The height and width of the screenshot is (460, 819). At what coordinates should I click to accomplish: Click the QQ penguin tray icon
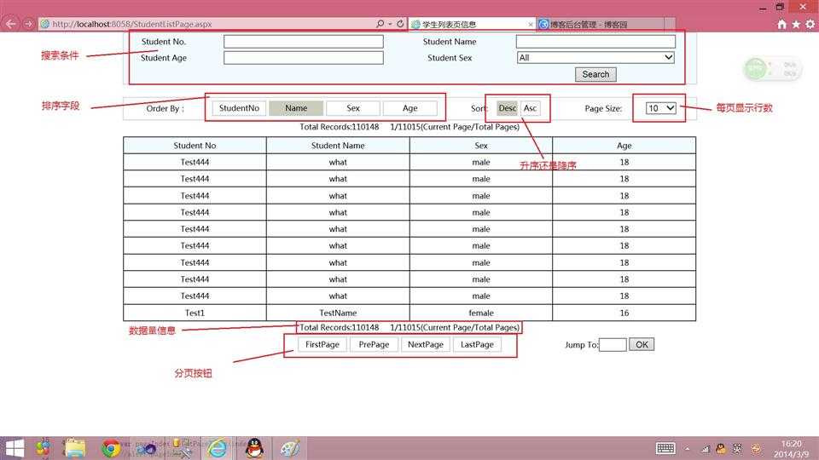(x=722, y=449)
